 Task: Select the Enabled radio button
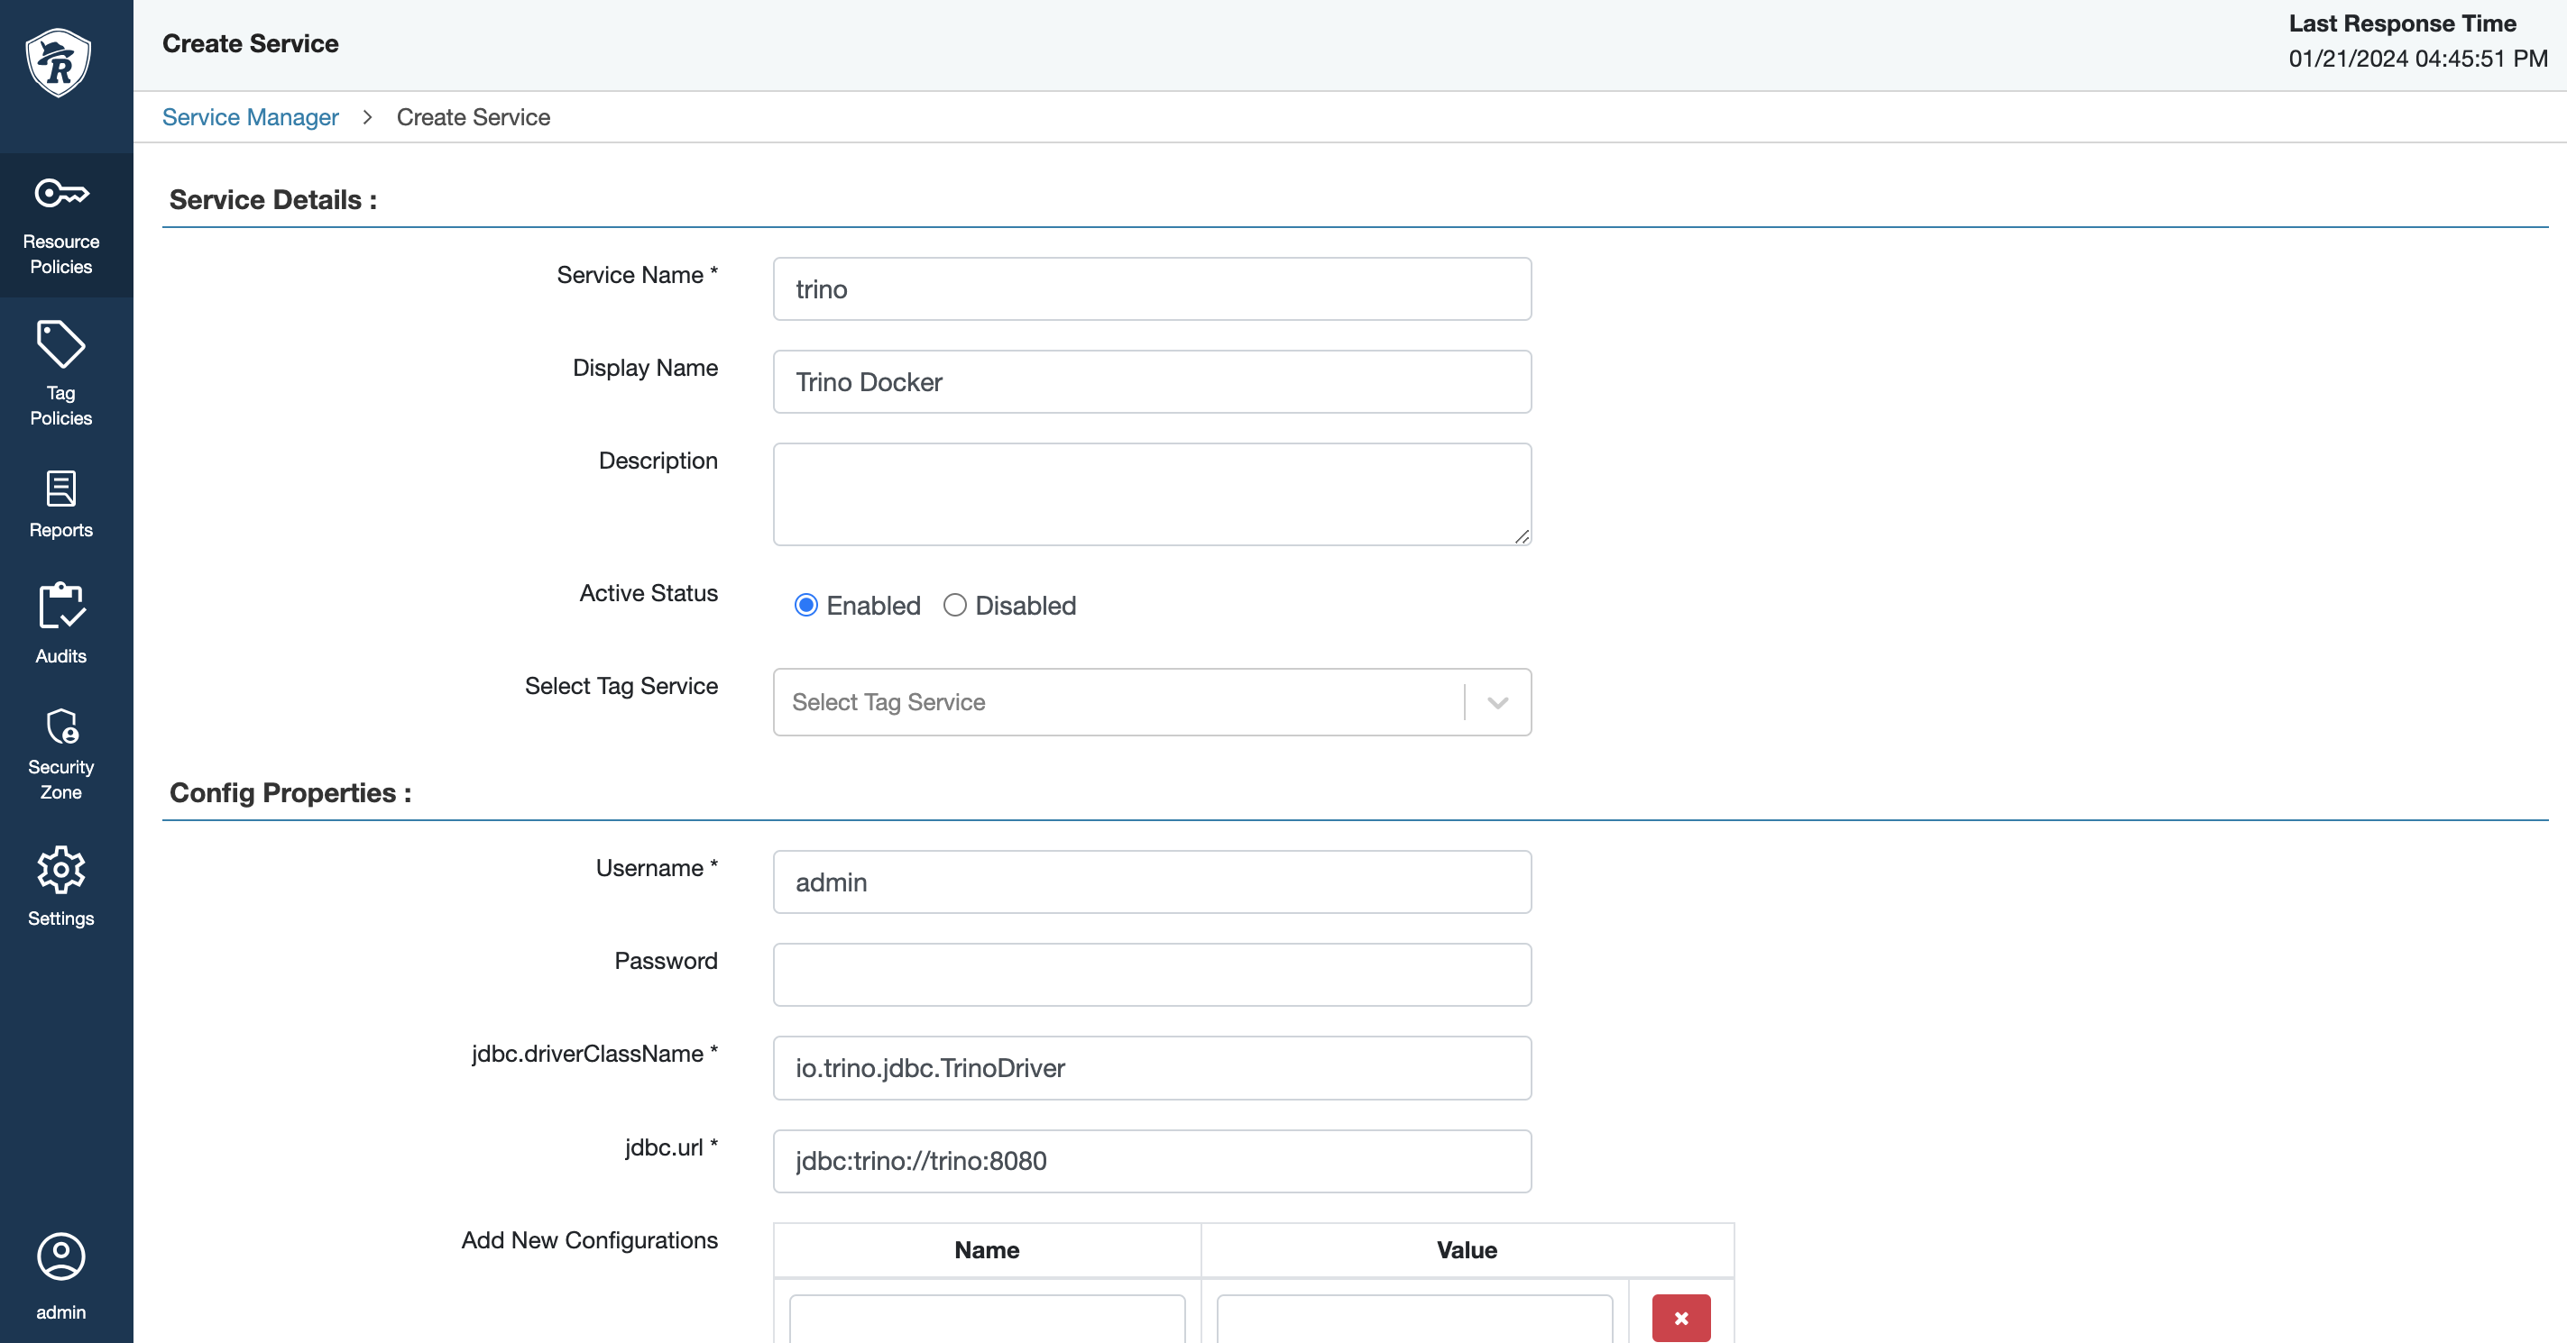pyautogui.click(x=806, y=606)
